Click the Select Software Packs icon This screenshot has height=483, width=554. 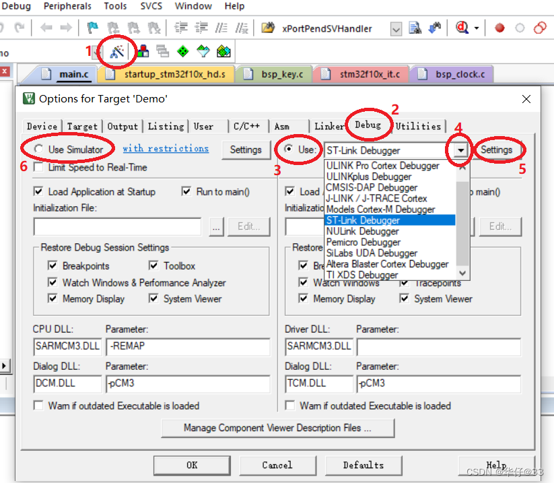(x=203, y=52)
